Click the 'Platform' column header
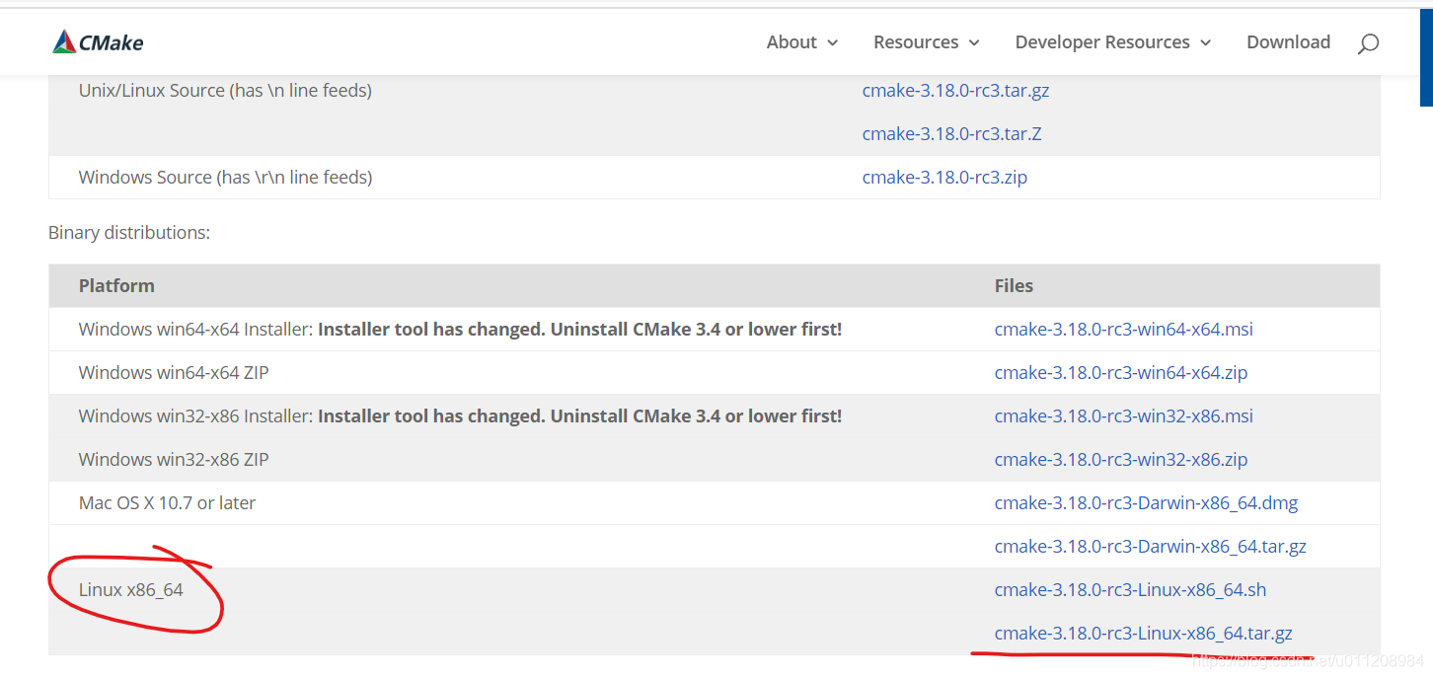The height and width of the screenshot is (679, 1433). click(116, 286)
